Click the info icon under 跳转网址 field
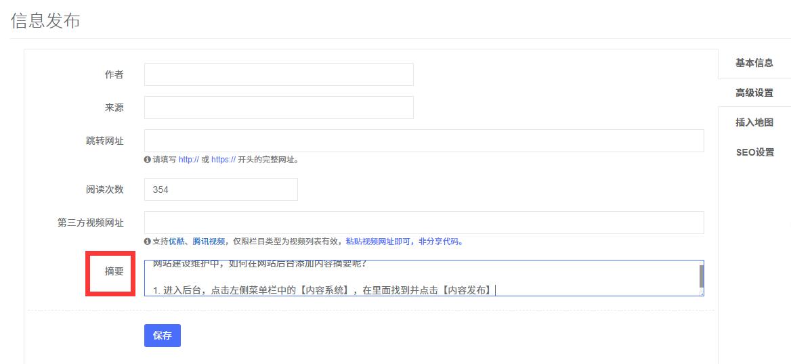The height and width of the screenshot is (364, 791). click(x=148, y=160)
